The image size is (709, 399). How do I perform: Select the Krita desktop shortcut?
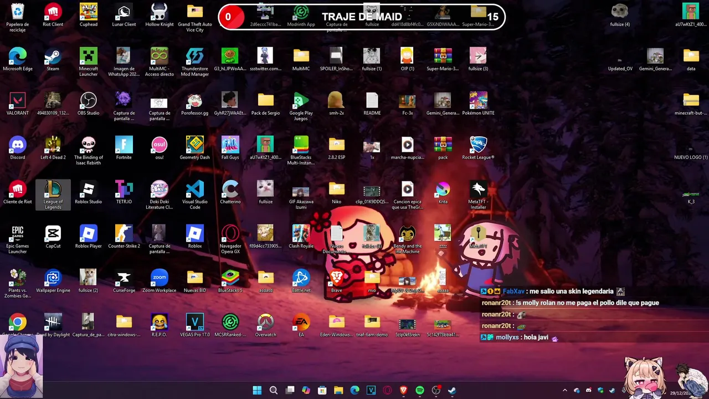pyautogui.click(x=443, y=192)
